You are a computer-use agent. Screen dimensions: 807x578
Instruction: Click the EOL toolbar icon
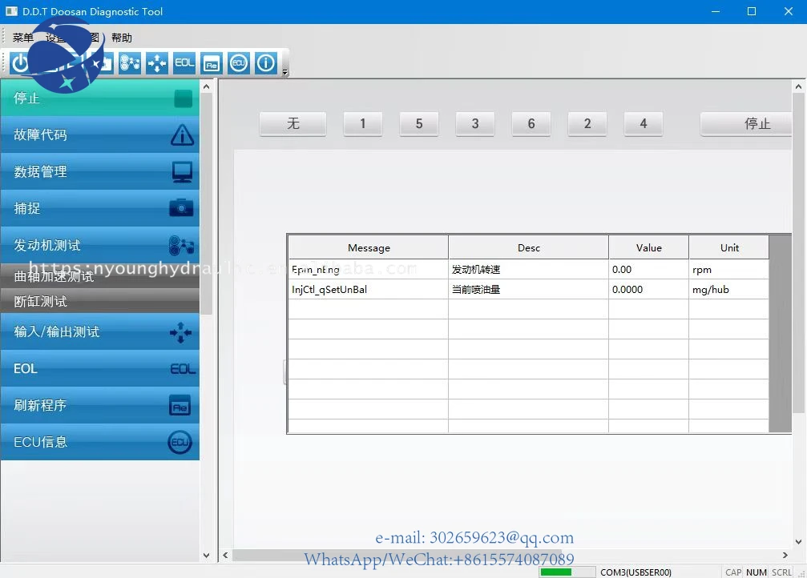coord(184,63)
